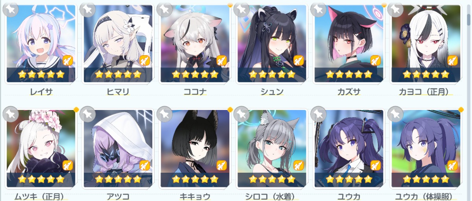
Task: Click the weapon badge on シロコ（水着）card
Action: pyautogui.click(x=299, y=165)
